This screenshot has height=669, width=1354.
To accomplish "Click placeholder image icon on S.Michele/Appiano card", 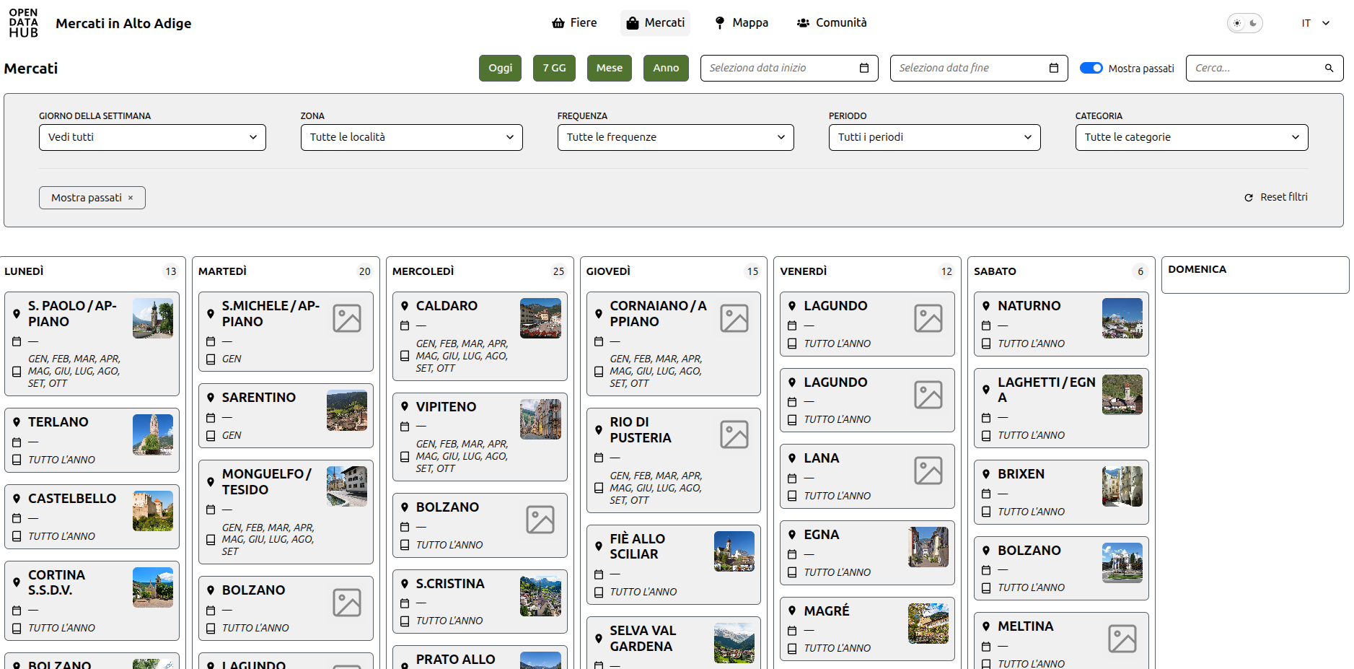I will (347, 318).
